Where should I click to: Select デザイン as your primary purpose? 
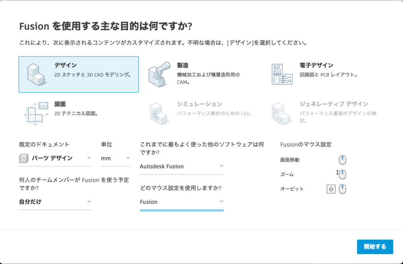(x=79, y=74)
